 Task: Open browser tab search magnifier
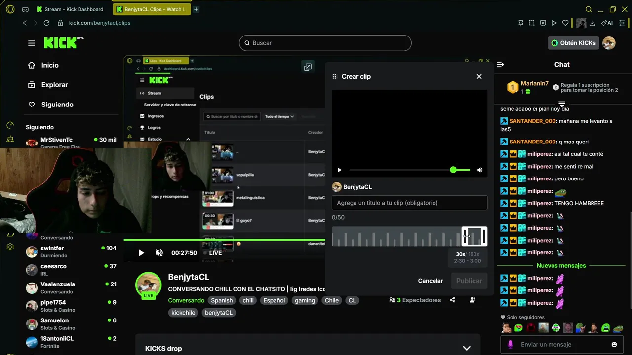point(589,9)
